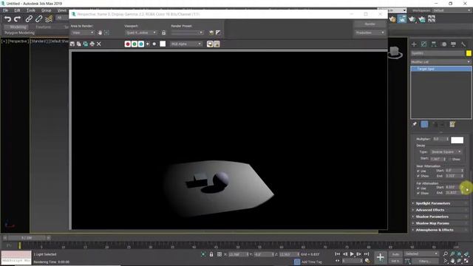Select the Bind to Space Warp tool
The image size is (473, 266).
[49, 19]
